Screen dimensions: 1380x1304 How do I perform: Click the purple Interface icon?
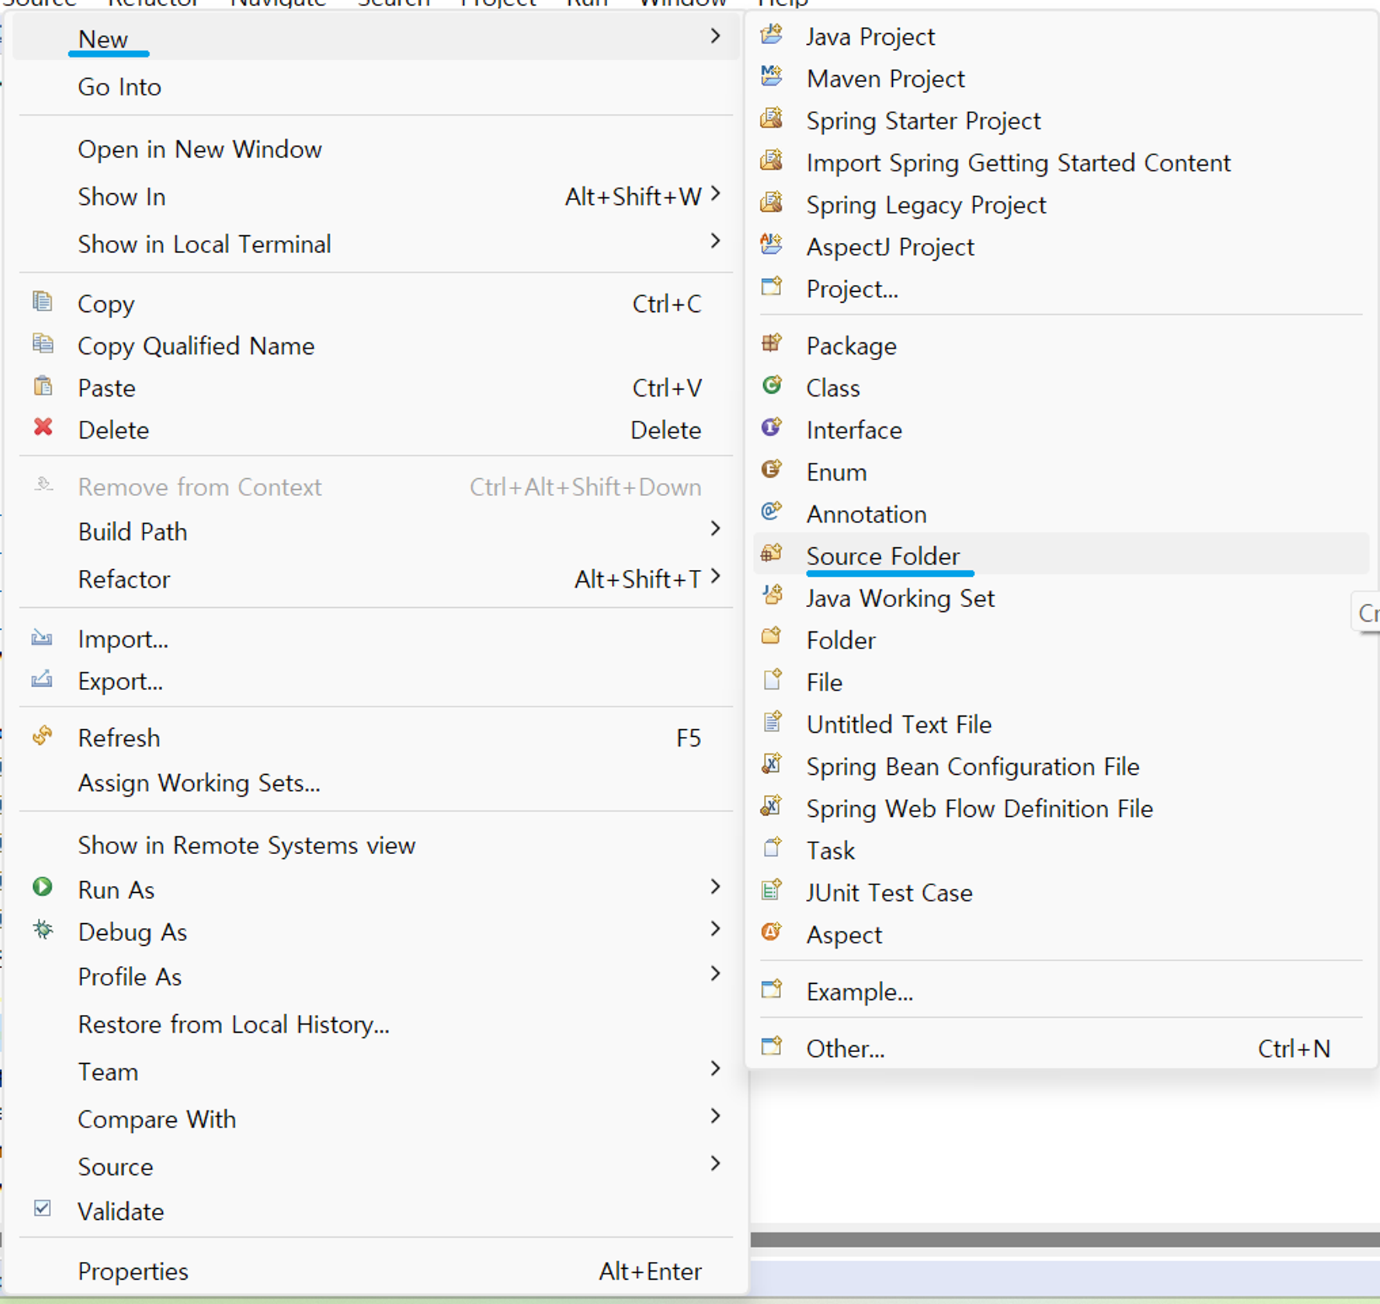click(771, 428)
